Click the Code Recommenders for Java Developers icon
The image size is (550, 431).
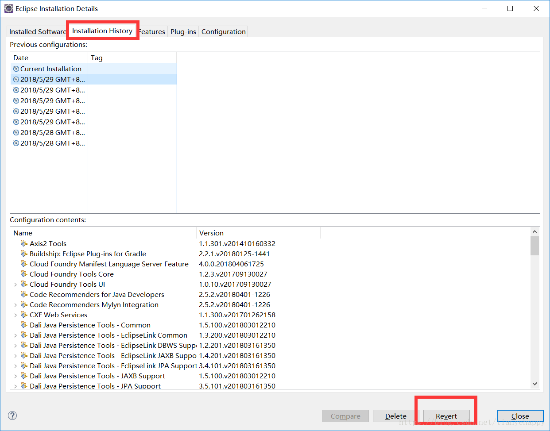[24, 294]
